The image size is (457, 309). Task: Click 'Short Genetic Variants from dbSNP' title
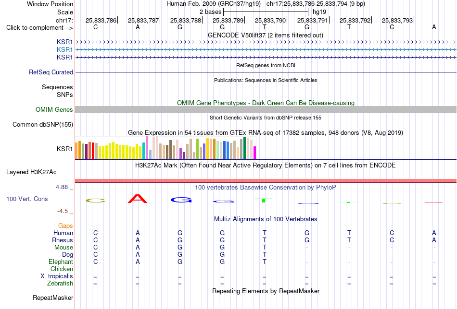point(266,118)
